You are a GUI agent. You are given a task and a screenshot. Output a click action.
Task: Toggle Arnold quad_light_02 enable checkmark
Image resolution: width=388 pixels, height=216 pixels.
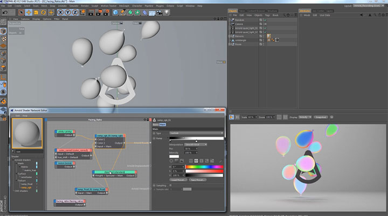click(x=265, y=32)
